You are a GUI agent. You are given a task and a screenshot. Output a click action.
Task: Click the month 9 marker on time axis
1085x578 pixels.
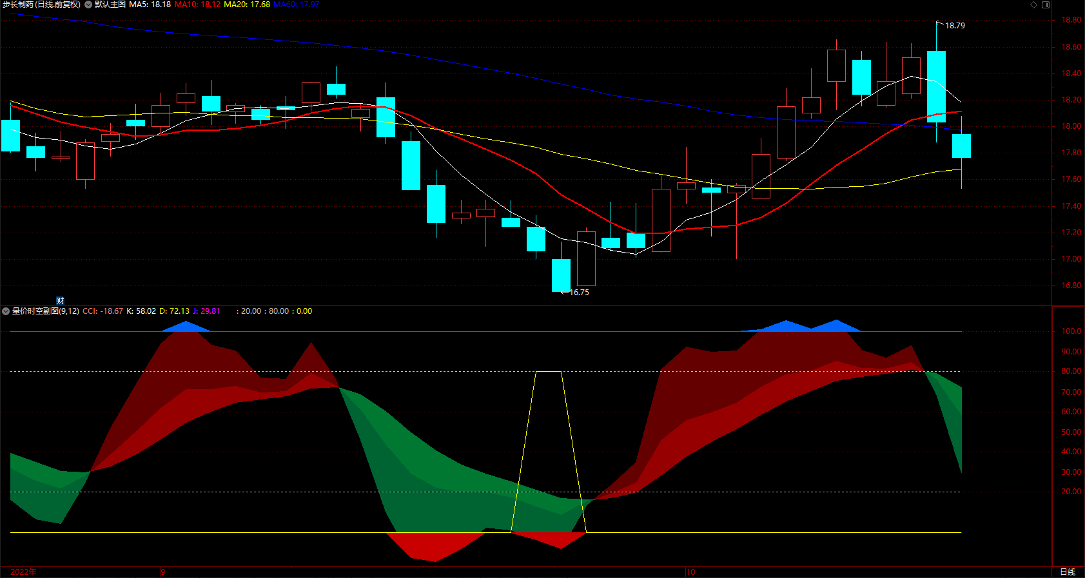163,572
